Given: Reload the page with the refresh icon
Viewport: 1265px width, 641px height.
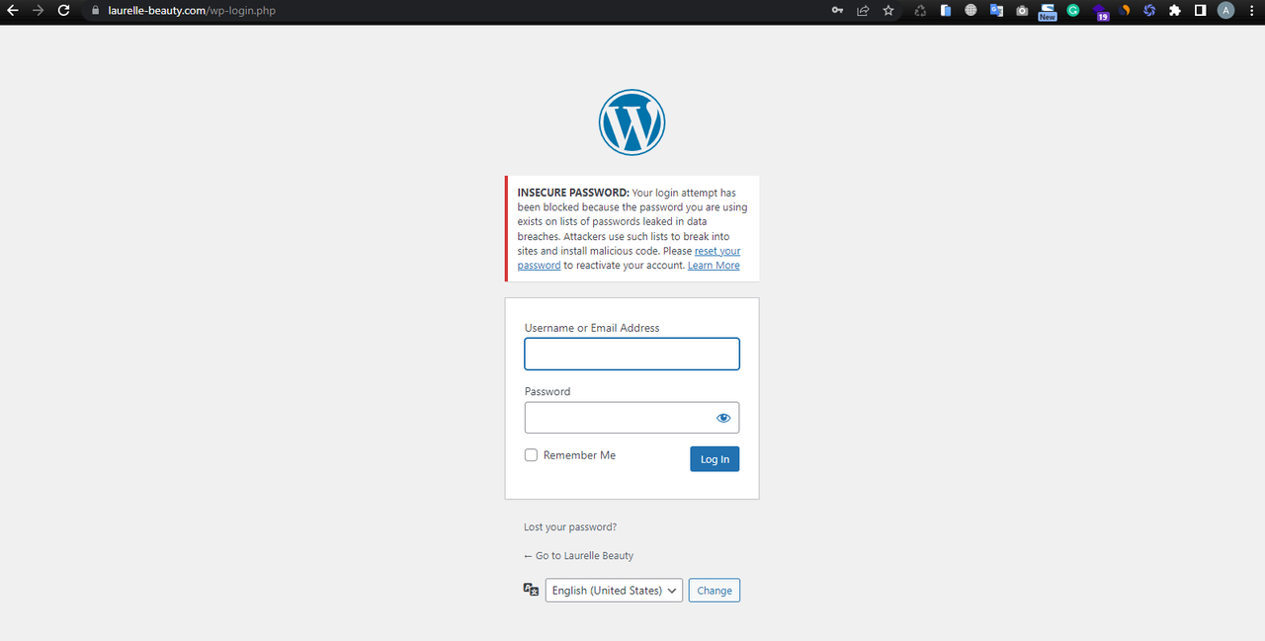Looking at the screenshot, I should pos(63,10).
